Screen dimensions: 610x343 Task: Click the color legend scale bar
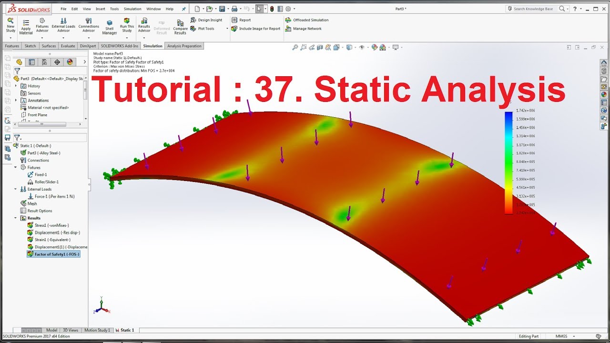click(x=508, y=163)
